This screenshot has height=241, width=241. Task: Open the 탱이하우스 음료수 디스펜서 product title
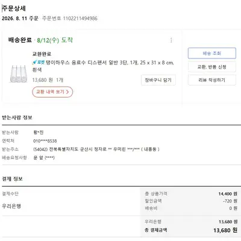click(103, 66)
